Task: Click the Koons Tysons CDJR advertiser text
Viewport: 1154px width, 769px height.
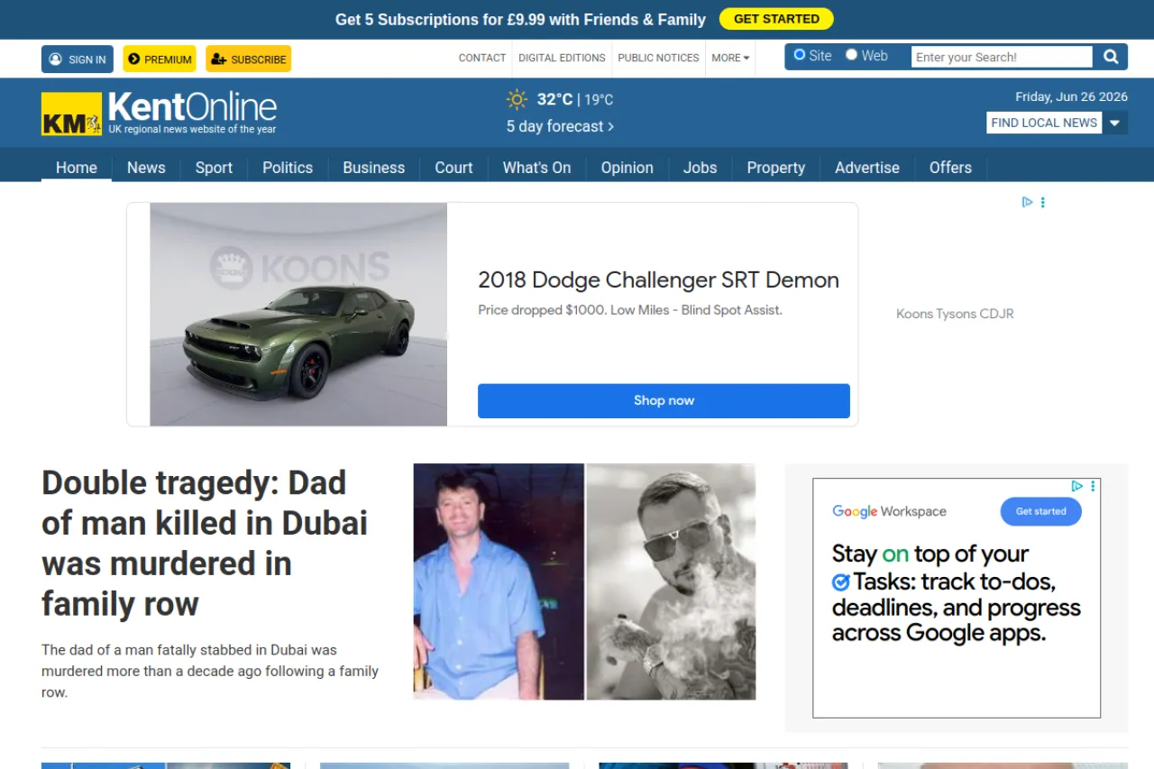Action: coord(955,314)
